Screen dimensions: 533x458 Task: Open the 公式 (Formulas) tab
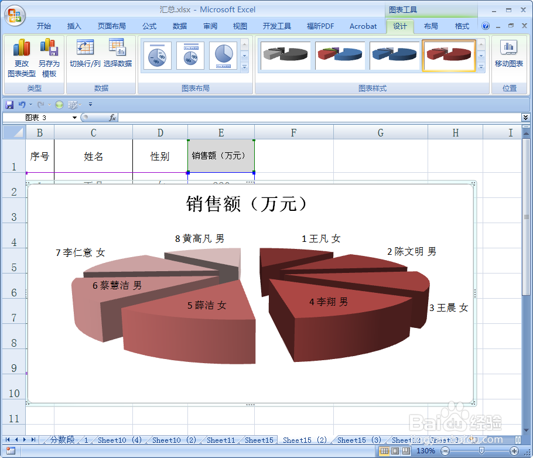[x=149, y=26]
